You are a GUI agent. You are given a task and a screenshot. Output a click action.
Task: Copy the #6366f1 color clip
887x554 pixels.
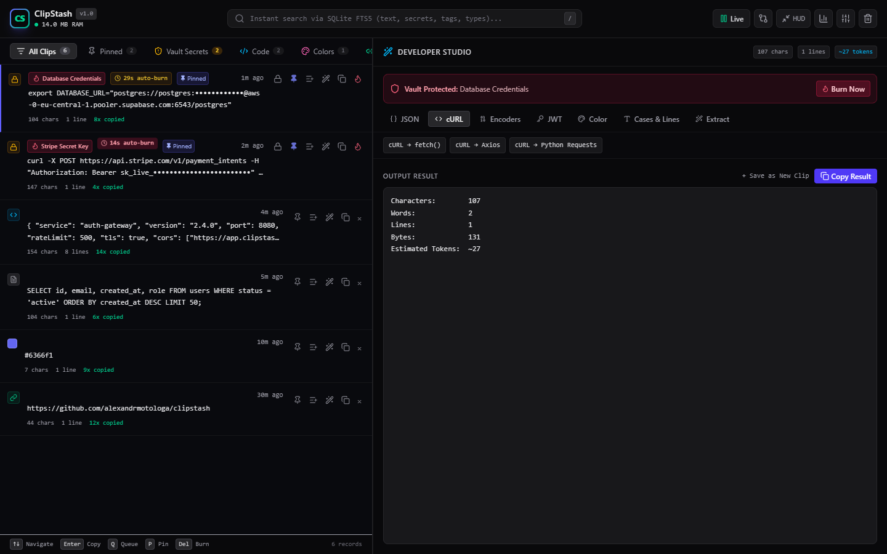(346, 347)
